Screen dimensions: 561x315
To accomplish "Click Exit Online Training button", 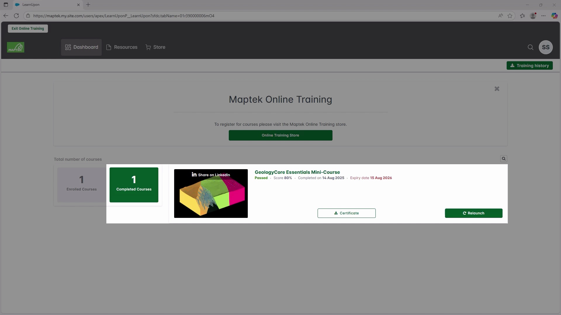I will tap(28, 29).
